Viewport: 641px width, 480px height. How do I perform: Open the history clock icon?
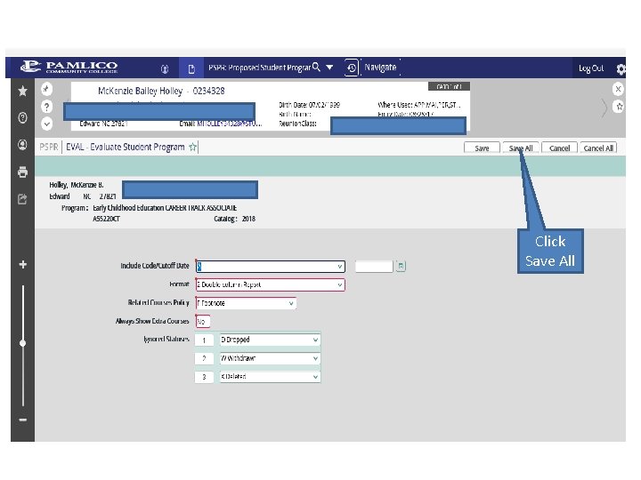(352, 68)
